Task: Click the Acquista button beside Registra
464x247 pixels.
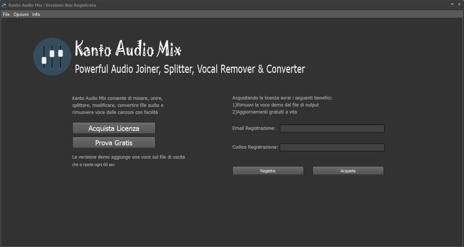Action: [348, 170]
